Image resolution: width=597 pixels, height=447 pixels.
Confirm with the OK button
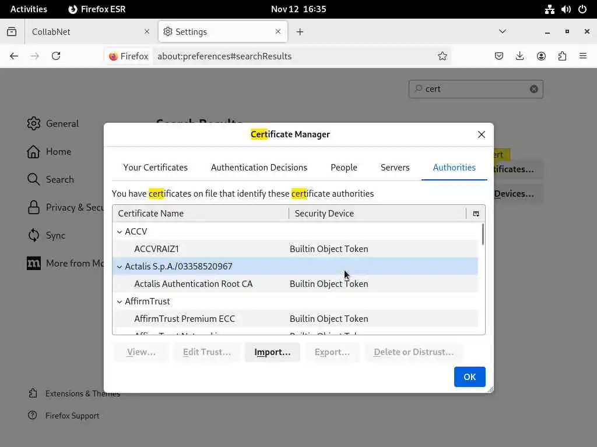[x=469, y=377]
